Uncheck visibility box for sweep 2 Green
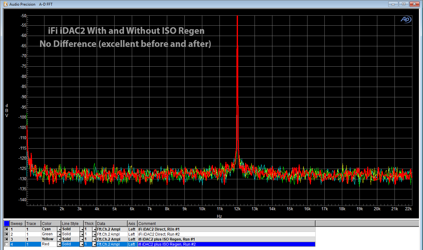The width and height of the screenshot is (423, 250). tap(7, 234)
